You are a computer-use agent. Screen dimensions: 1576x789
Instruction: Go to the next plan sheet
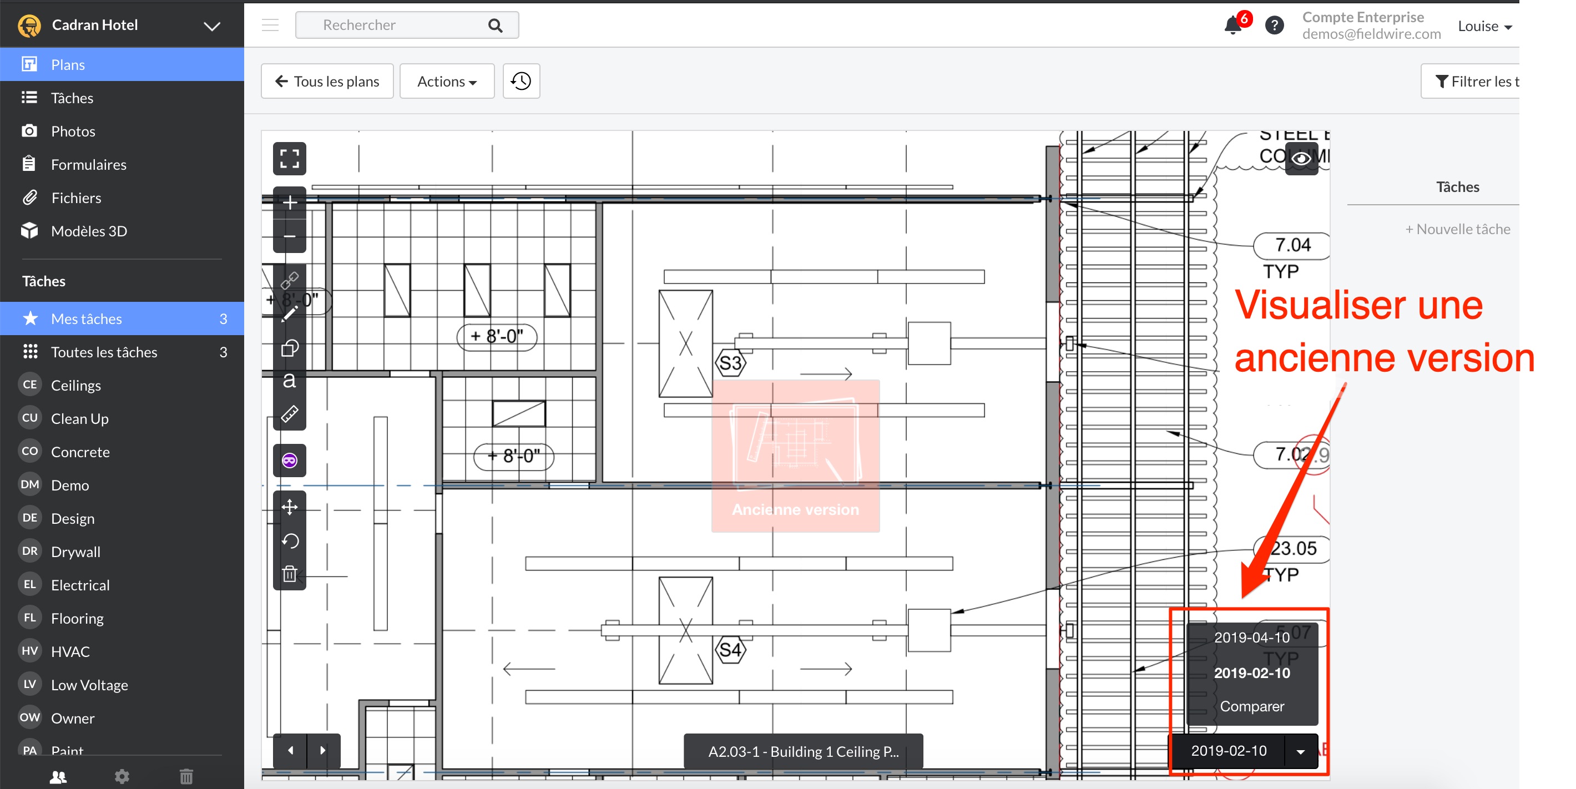click(x=323, y=751)
